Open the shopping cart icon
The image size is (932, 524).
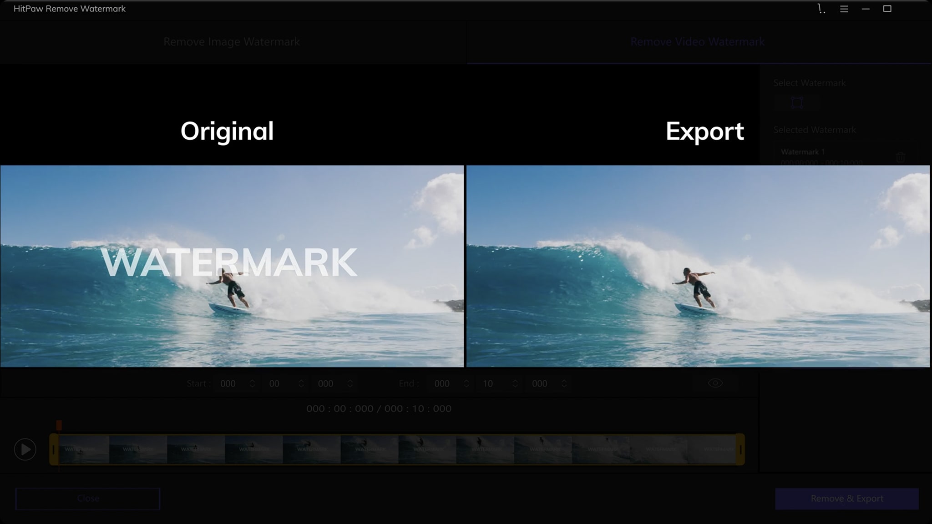[821, 9]
